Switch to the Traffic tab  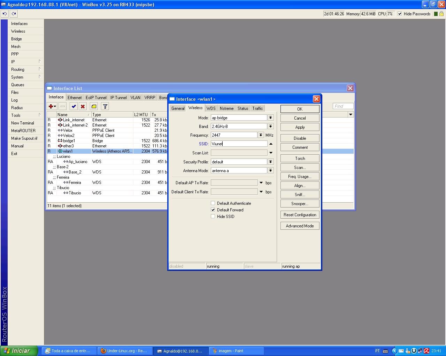coord(257,108)
